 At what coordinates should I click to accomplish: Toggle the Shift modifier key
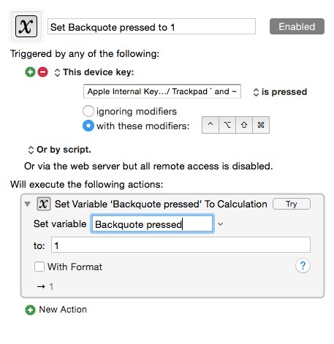[244, 125]
